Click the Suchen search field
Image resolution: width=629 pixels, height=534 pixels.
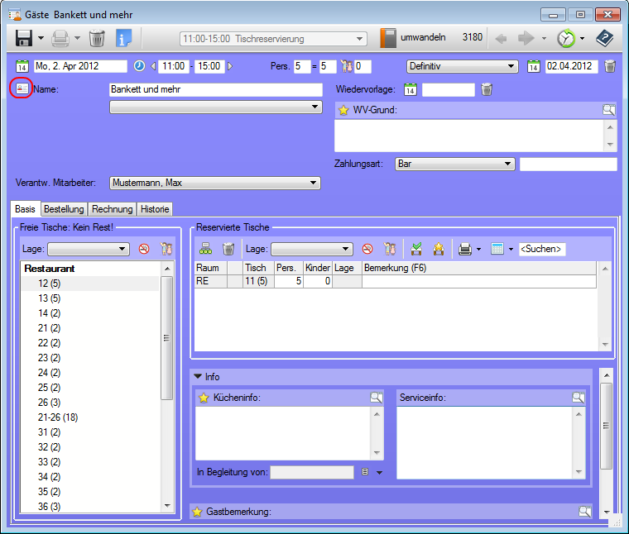[541, 249]
